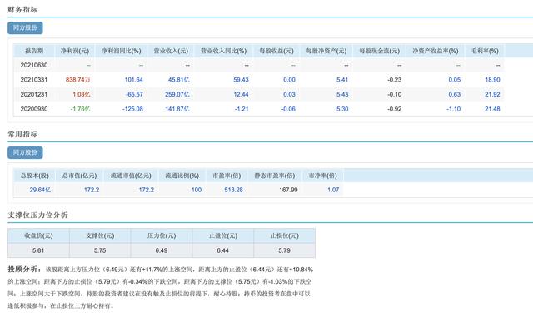This screenshot has height=317, width=533.
Task: Click revenue growth value 12.44
Action: point(241,94)
